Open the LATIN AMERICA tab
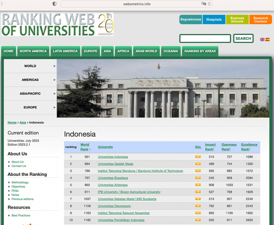274x225 pixels. [65, 51]
